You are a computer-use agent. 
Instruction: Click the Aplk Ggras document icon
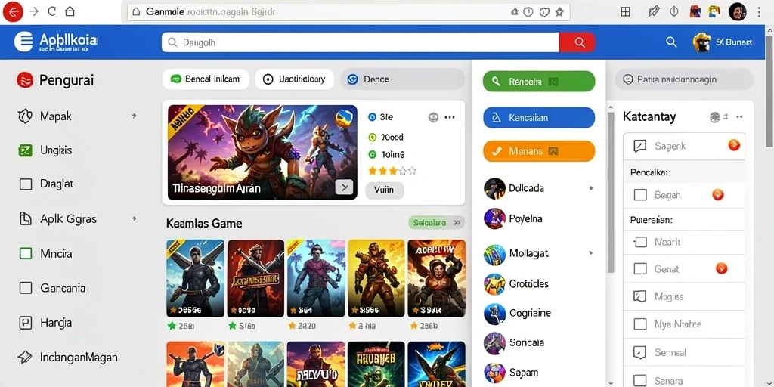pyautogui.click(x=25, y=218)
